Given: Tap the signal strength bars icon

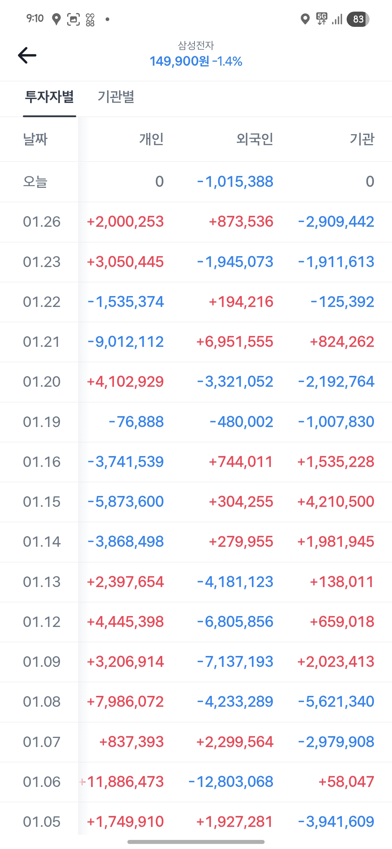Looking at the screenshot, I should [337, 19].
